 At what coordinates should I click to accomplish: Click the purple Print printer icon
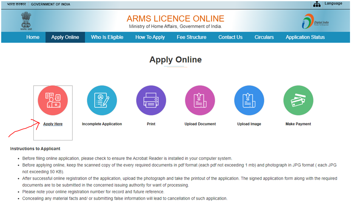tap(151, 100)
